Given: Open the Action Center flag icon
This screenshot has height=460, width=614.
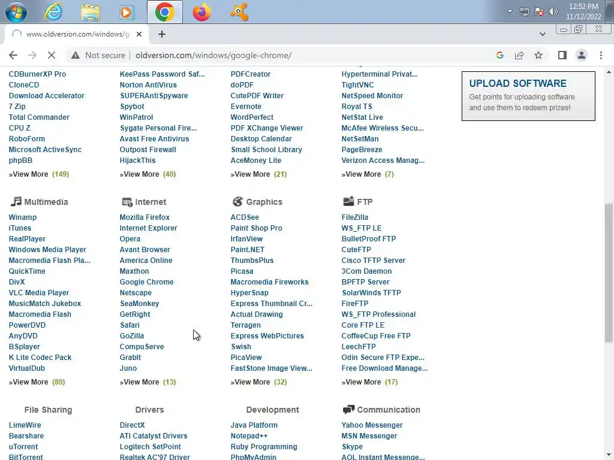Looking at the screenshot, I should coord(539,12).
